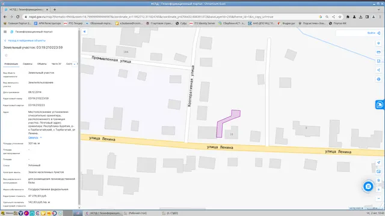Open the round blue chat assistant button

point(368,187)
